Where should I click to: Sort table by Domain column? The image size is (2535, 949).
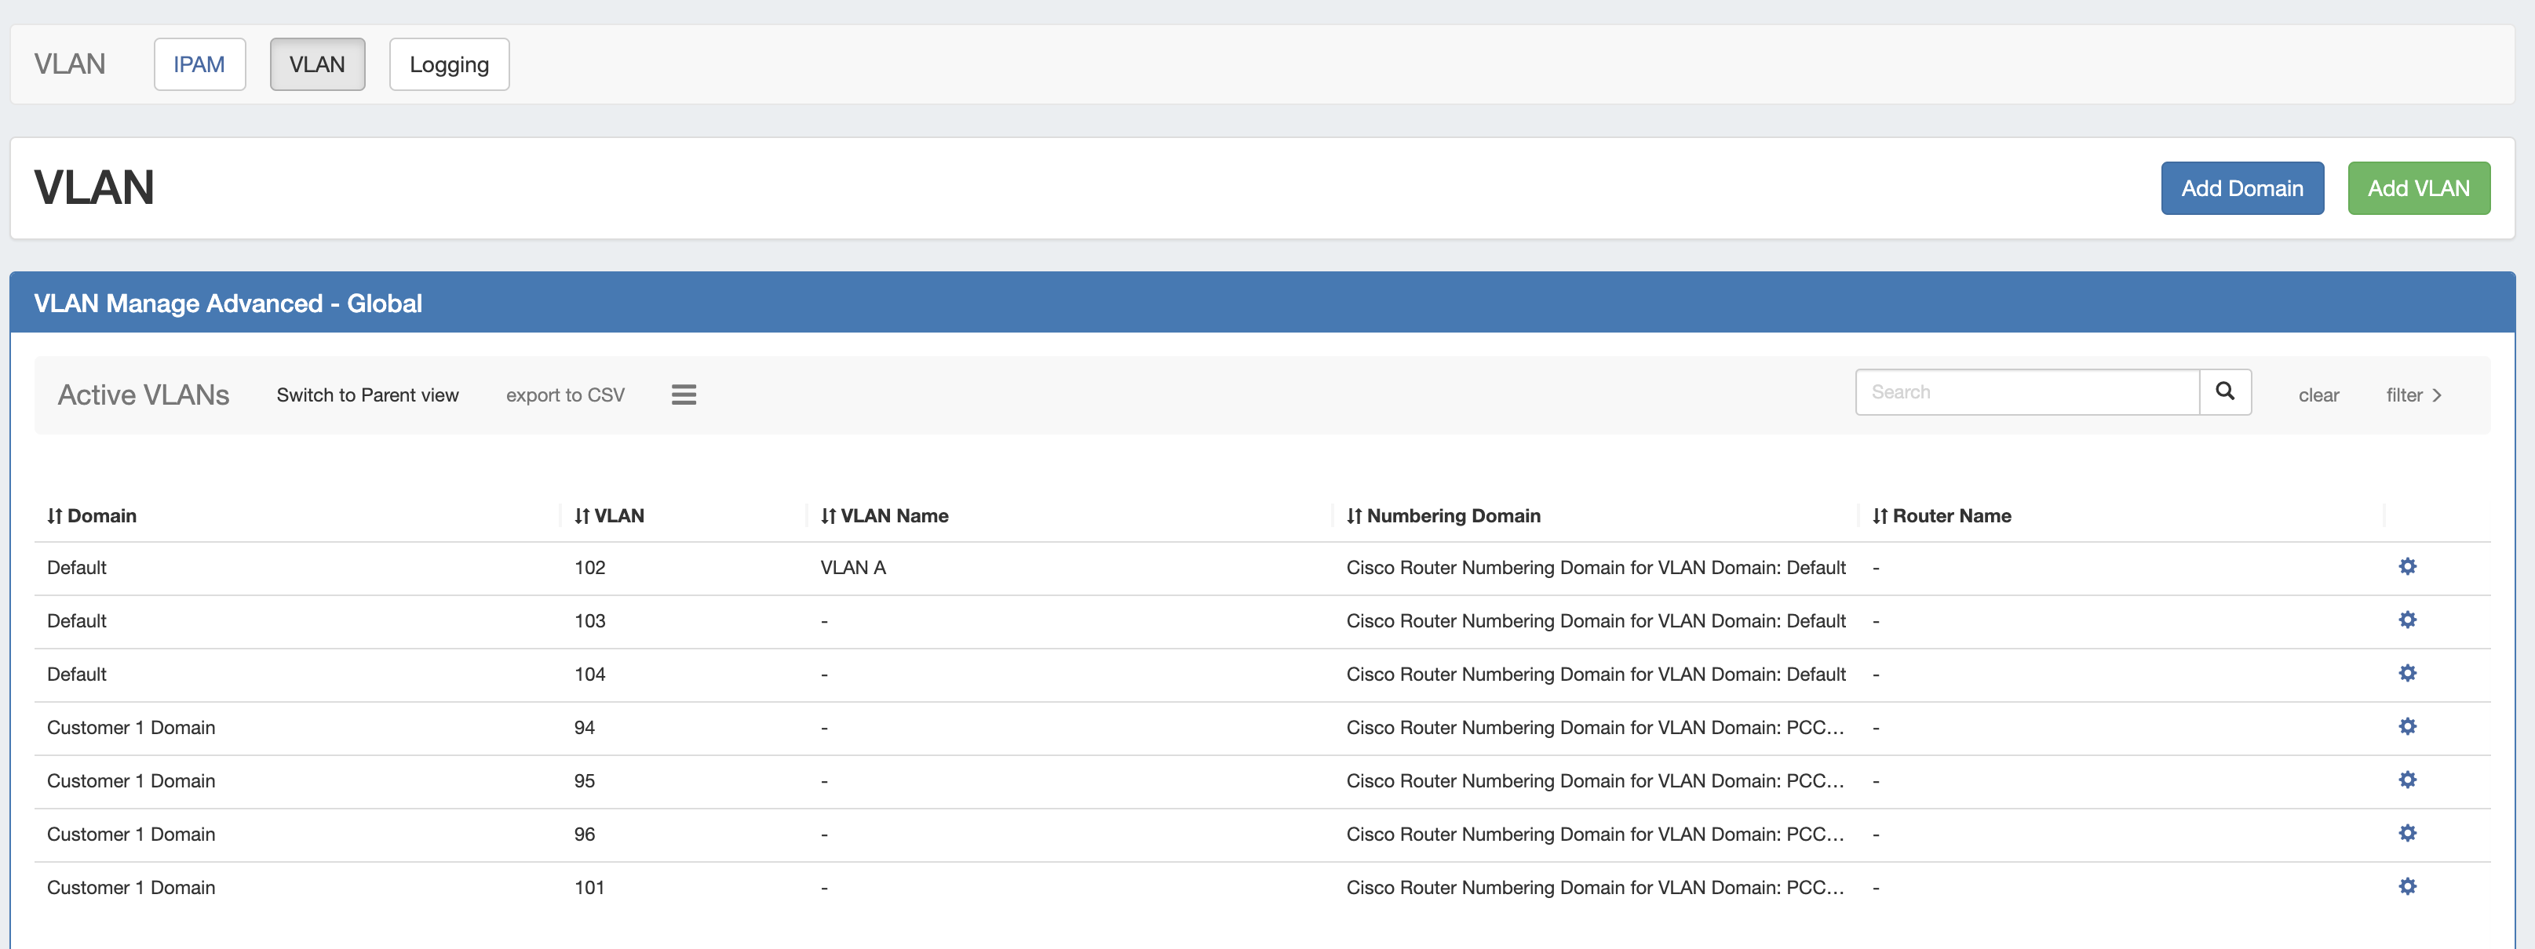tap(93, 515)
